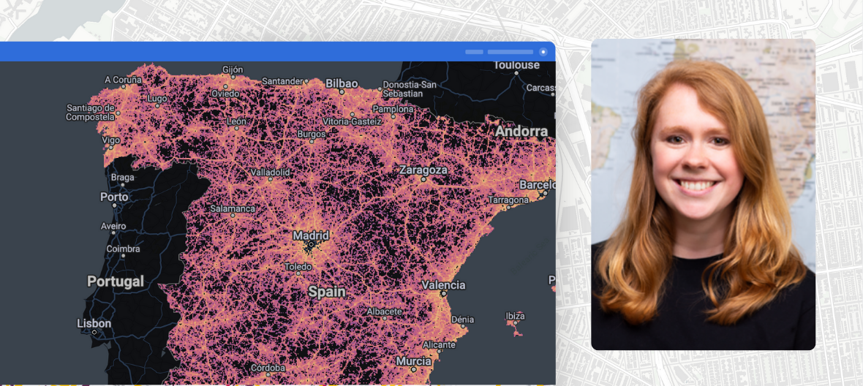Select the Bilbao city marker dot
This screenshot has height=386, width=863.
point(342,93)
